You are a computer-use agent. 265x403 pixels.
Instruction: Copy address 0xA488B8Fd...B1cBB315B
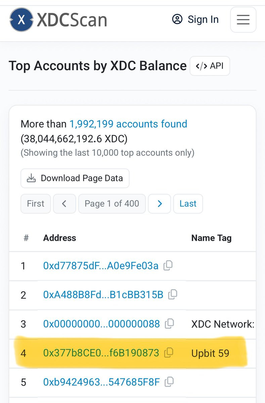tap(173, 295)
